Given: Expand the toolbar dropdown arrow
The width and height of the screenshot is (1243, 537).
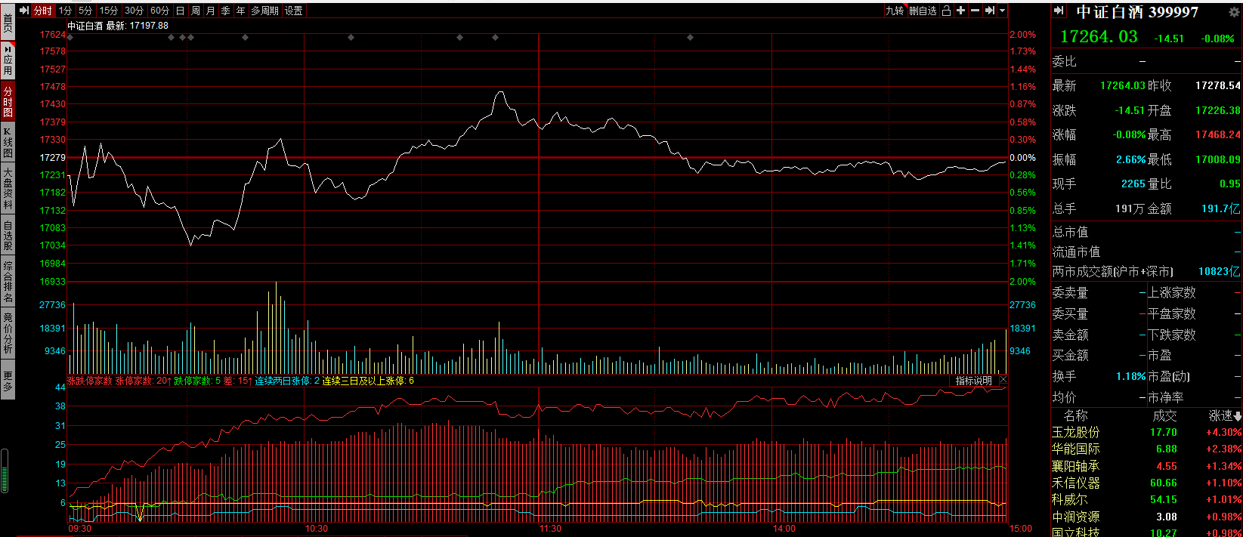Looking at the screenshot, I should [x=1003, y=11].
